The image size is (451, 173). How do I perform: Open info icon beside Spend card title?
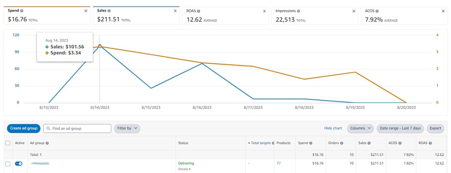tap(22, 11)
